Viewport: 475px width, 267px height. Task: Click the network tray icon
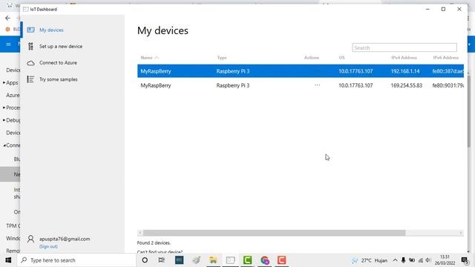(x=421, y=260)
